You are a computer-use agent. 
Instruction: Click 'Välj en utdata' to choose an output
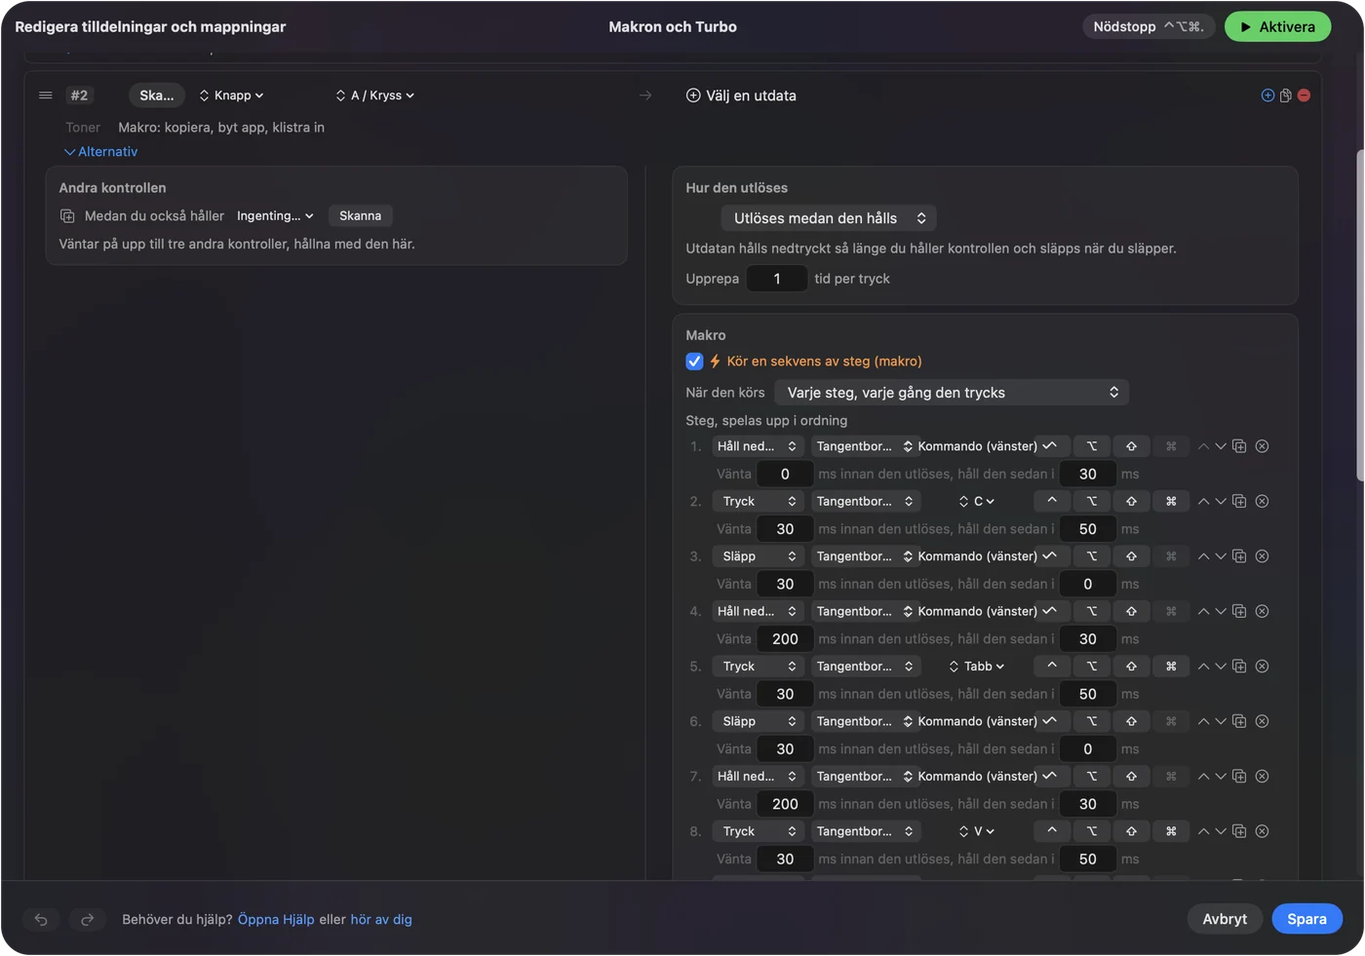point(741,96)
